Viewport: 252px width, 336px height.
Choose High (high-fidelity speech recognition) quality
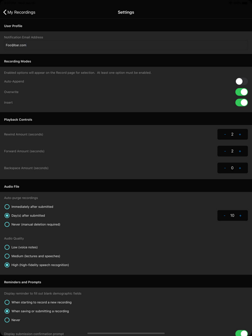(37, 265)
